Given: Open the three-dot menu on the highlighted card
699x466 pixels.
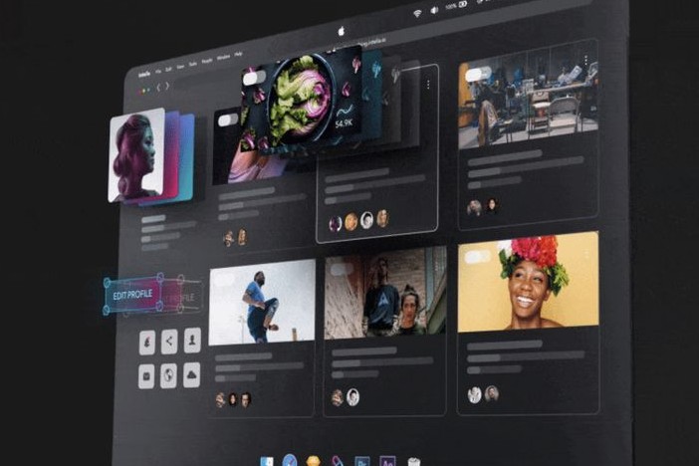Looking at the screenshot, I should pos(428,85).
